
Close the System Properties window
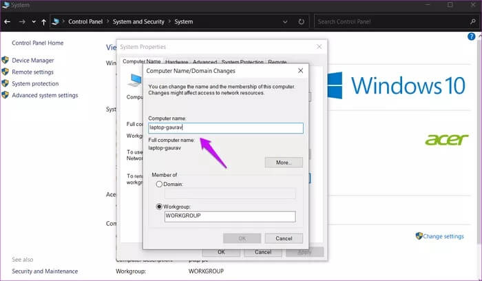(319, 46)
